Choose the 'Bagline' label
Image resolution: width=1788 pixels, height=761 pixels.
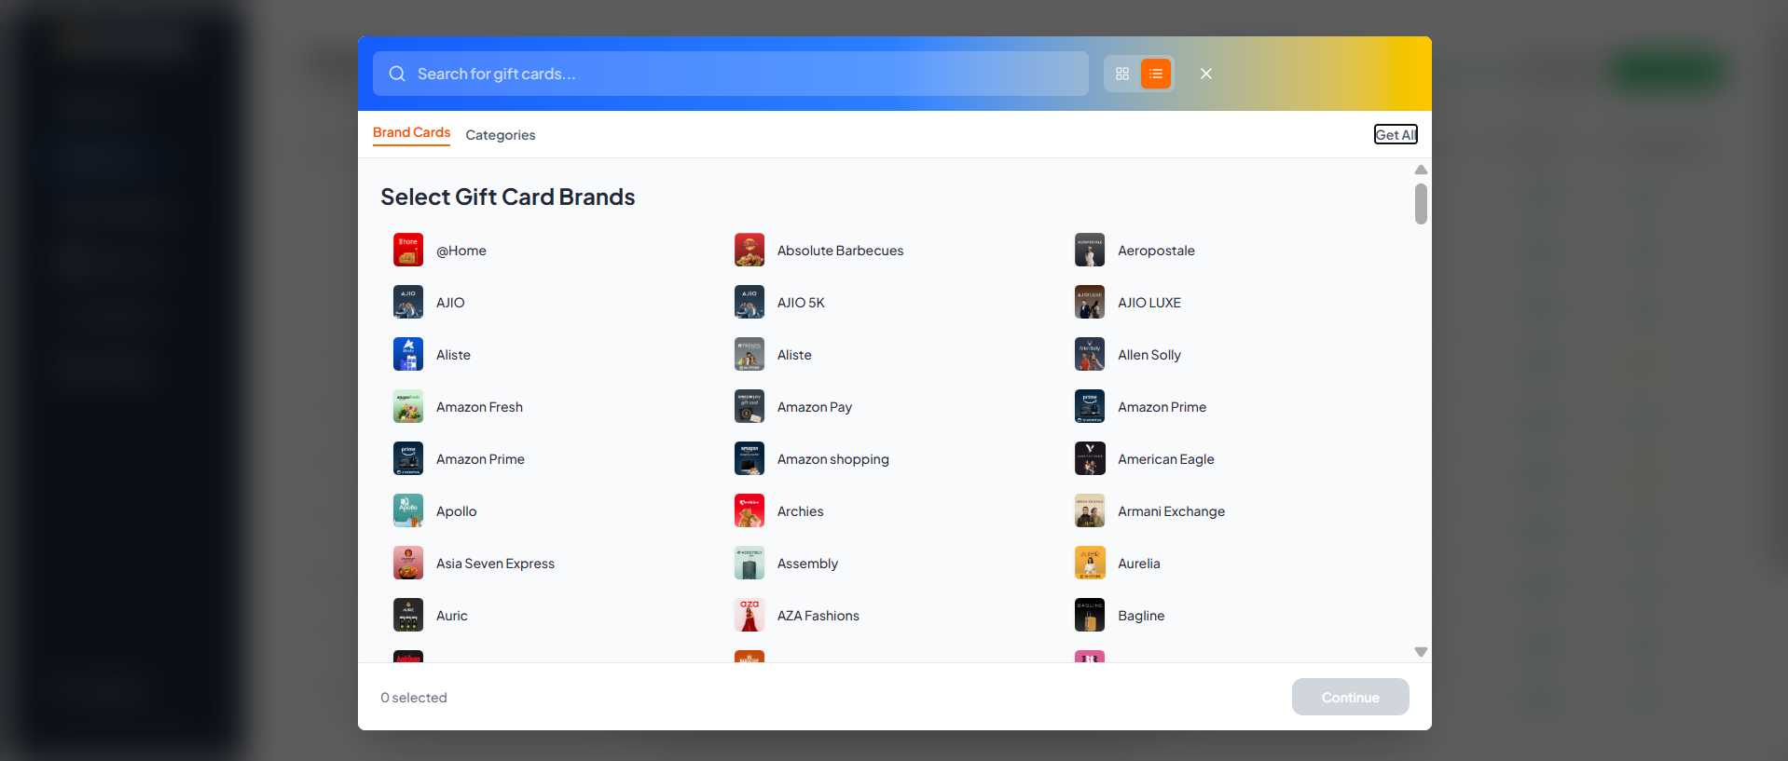(1141, 616)
